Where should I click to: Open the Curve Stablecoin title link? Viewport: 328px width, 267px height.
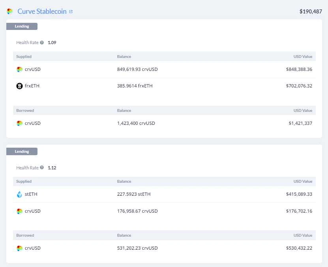coord(42,11)
